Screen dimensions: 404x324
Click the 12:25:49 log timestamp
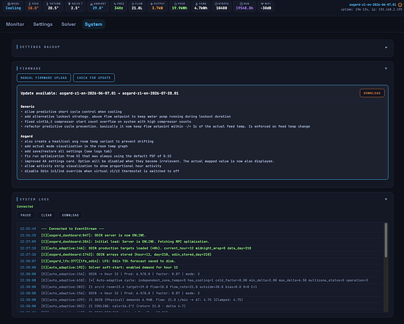coord(28,229)
